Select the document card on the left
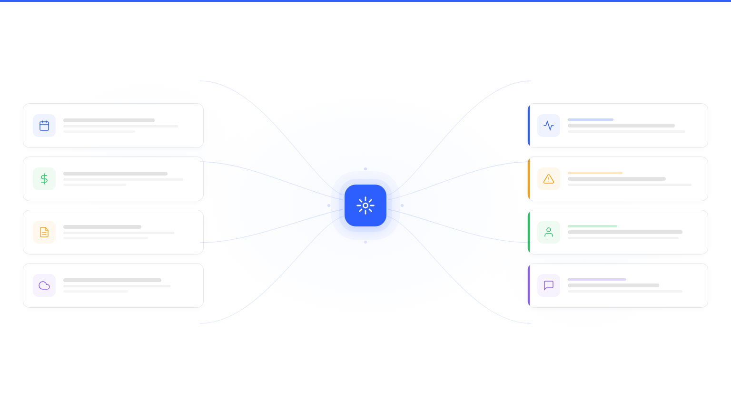This screenshot has height=411, width=731. point(113,232)
